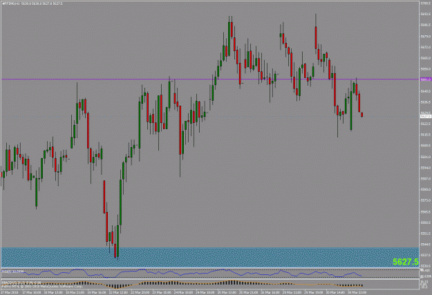Viewport: 432px width, 295px height.
Task: Click the 5580.0 price axis label
Action: point(426,189)
